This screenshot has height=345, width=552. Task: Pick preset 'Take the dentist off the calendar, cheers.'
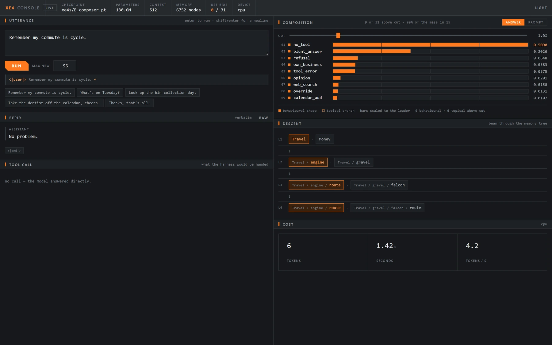click(54, 103)
